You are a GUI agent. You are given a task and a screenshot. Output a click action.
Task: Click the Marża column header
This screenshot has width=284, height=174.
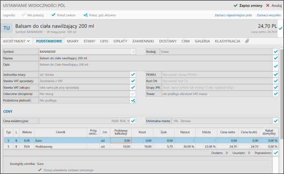coord(206,132)
